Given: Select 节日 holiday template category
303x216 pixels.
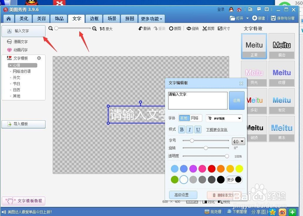Looking at the screenshot, I should pyautogui.click(x=16, y=84).
